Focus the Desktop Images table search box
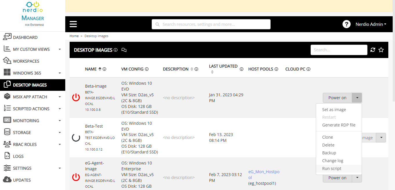 (x=339, y=50)
